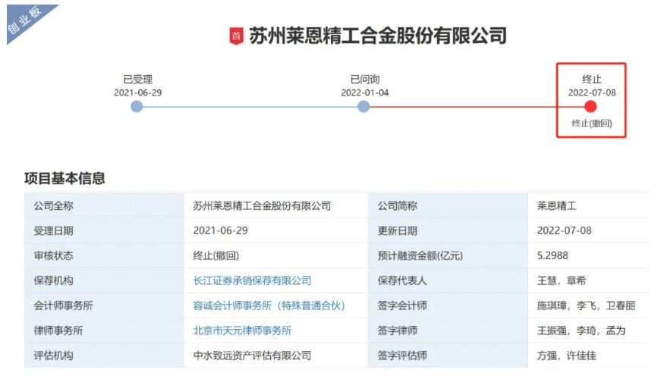
Task: Click the date 2022-01-04 under 已问询
Action: coord(364,92)
